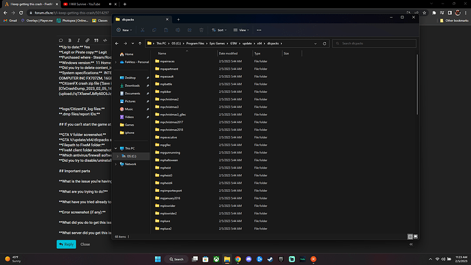The width and height of the screenshot is (471, 265).
Task: Open the View dropdown menu
Action: (x=241, y=30)
